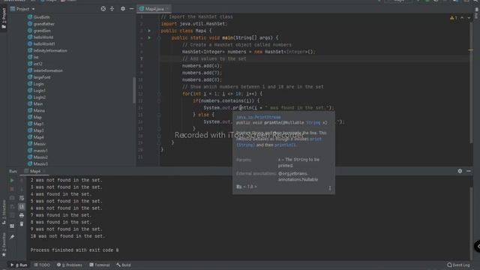Screen dimensions: 480x270
Task: Open more options in the documentation popup
Action: pos(330,188)
